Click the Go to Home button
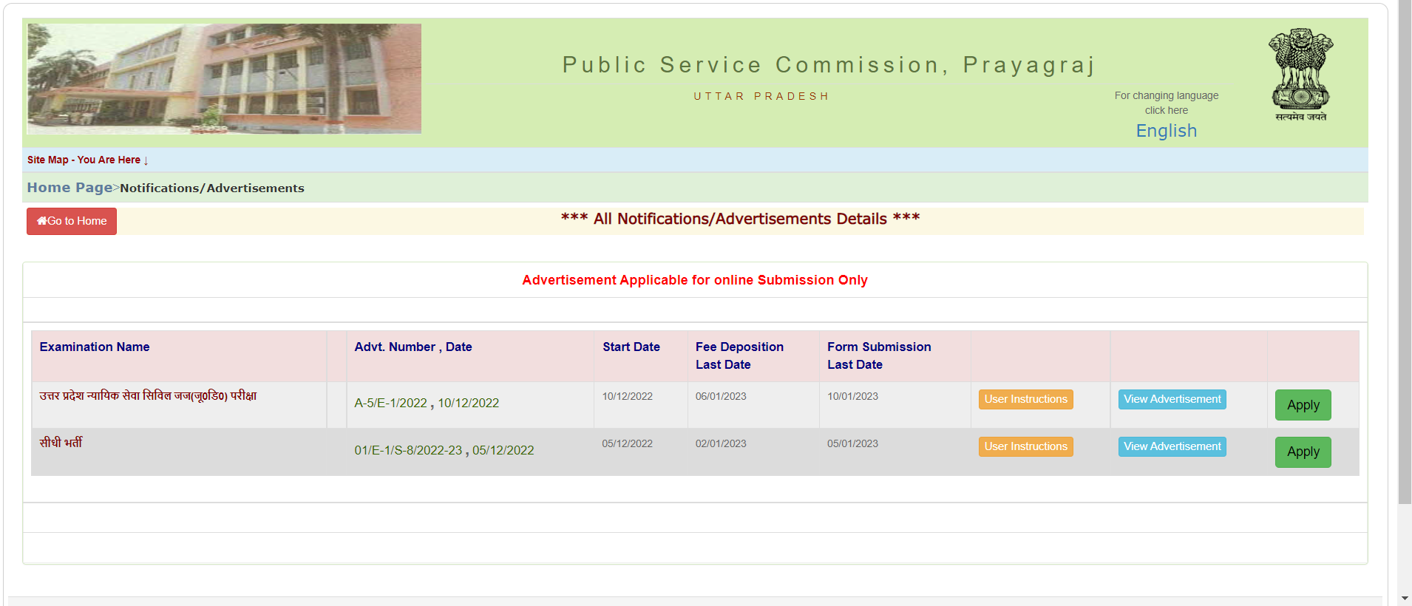Image resolution: width=1412 pixels, height=606 pixels. [x=72, y=221]
